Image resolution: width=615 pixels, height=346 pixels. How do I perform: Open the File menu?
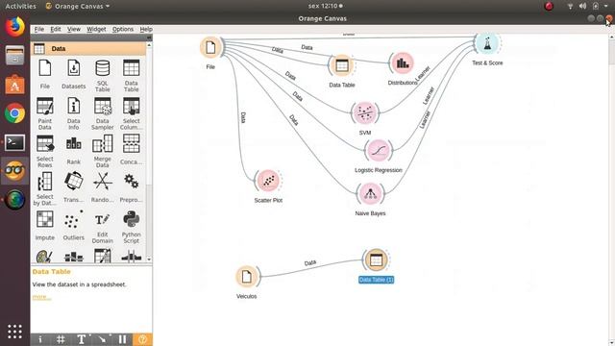pyautogui.click(x=39, y=29)
